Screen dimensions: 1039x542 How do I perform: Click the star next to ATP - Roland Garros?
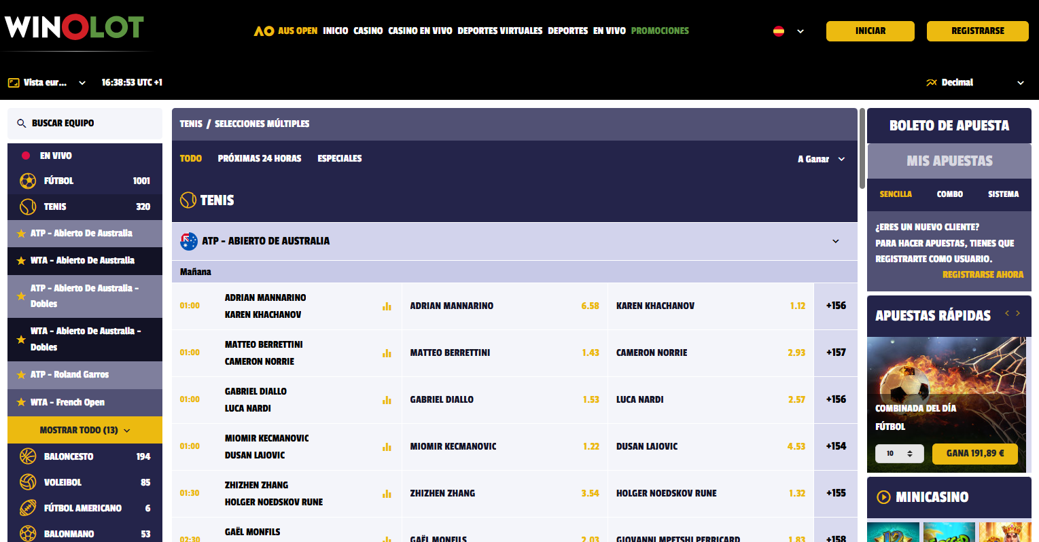point(21,375)
